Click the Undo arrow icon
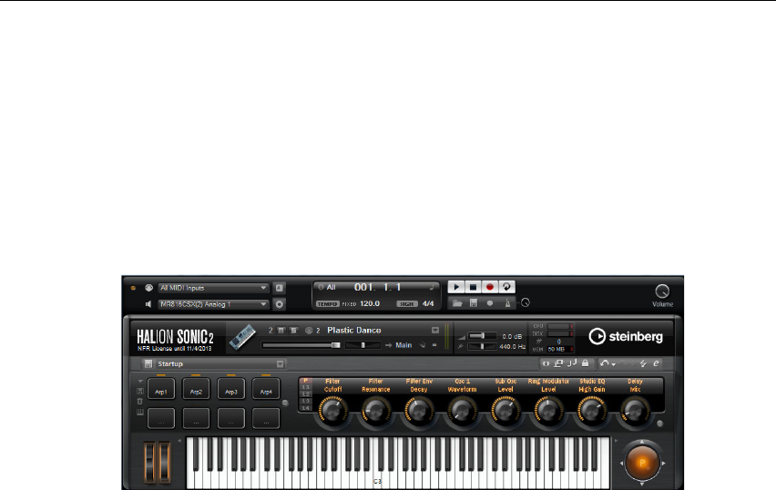This screenshot has width=776, height=490. coord(604,363)
